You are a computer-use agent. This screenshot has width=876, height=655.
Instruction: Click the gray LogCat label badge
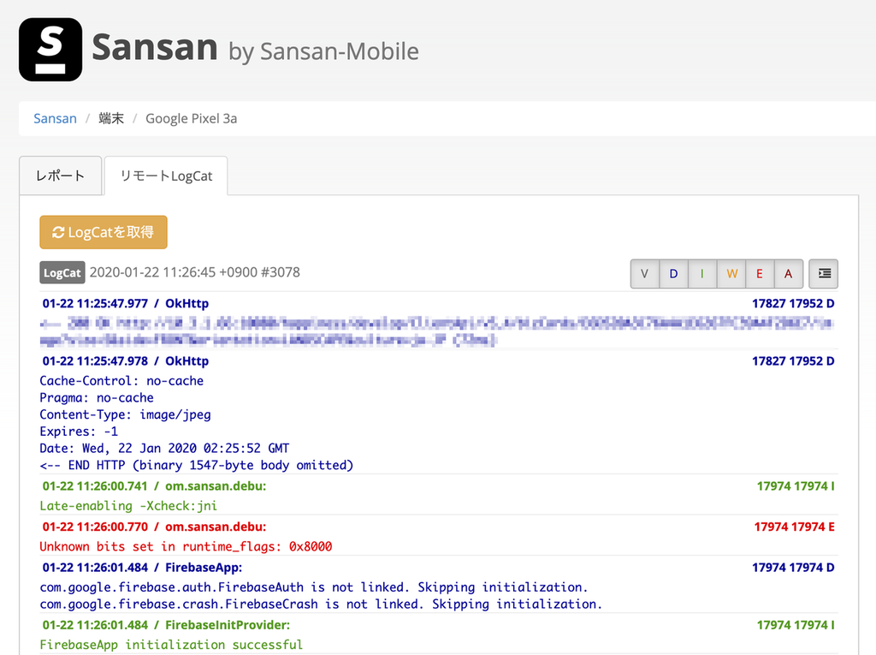62,272
